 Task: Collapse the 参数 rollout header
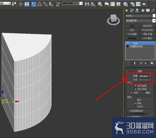[140, 71]
